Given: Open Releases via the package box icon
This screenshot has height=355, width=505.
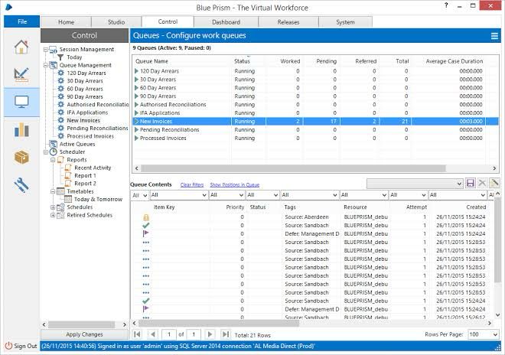Looking at the screenshot, I should point(21,157).
